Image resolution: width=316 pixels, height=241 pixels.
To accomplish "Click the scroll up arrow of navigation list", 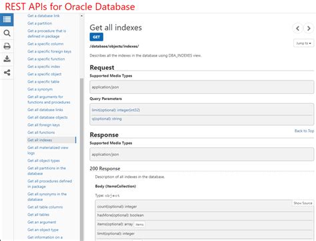I will tap(81, 16).
